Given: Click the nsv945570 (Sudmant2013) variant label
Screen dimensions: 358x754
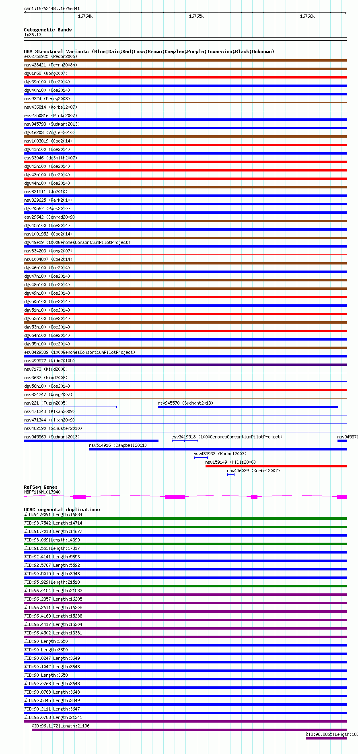Looking at the screenshot, I should tap(185, 403).
